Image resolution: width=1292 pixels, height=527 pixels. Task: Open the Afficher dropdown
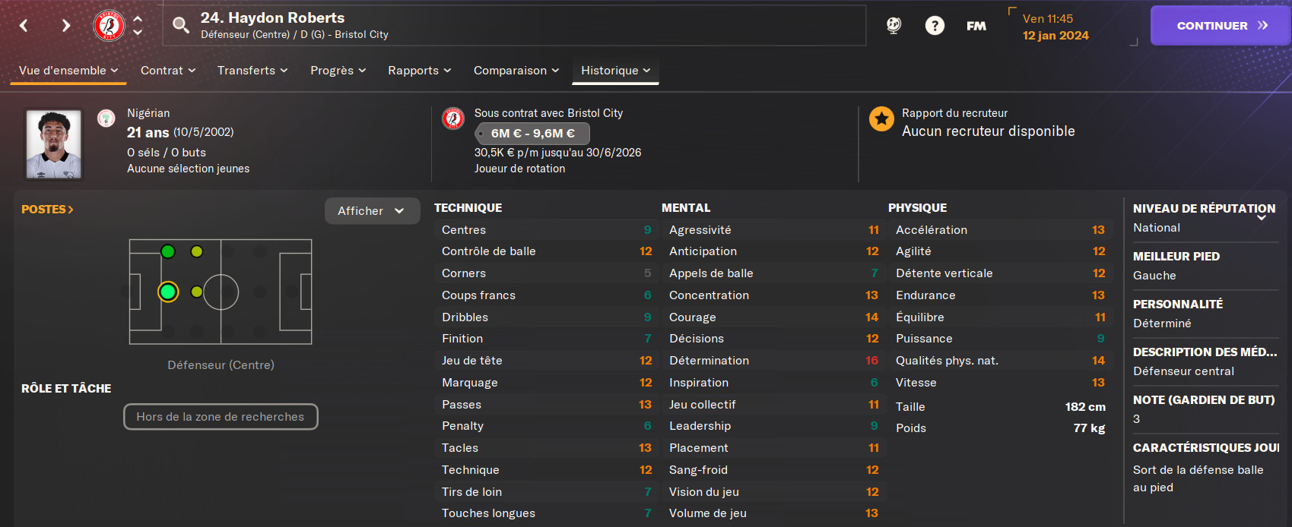372,211
